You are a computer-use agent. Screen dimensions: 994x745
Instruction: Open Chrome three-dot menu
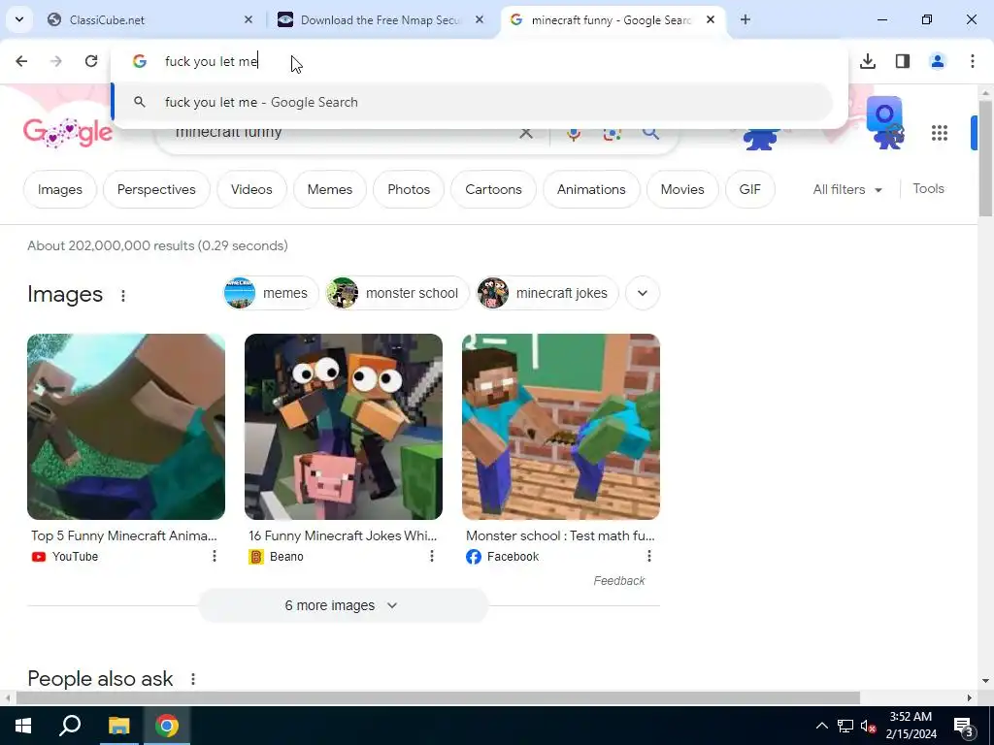click(x=973, y=61)
